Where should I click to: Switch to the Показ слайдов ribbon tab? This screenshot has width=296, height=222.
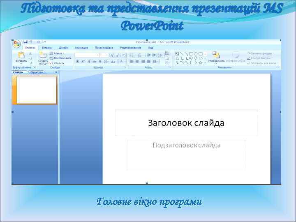(104, 48)
